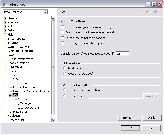Image resolution: width=164 pixels, height=135 pixels.
Task: Click the forward navigation arrow icon
Action: click(155, 12)
